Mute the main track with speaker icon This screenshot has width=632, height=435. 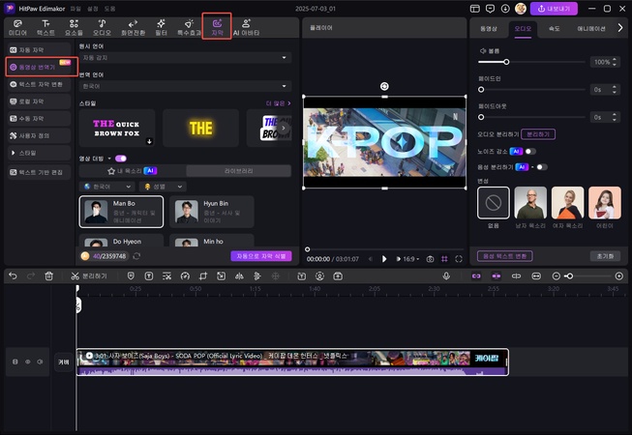tap(40, 362)
